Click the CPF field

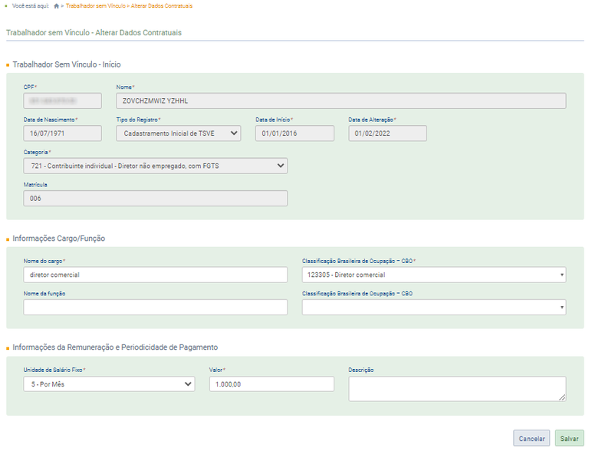click(x=62, y=100)
